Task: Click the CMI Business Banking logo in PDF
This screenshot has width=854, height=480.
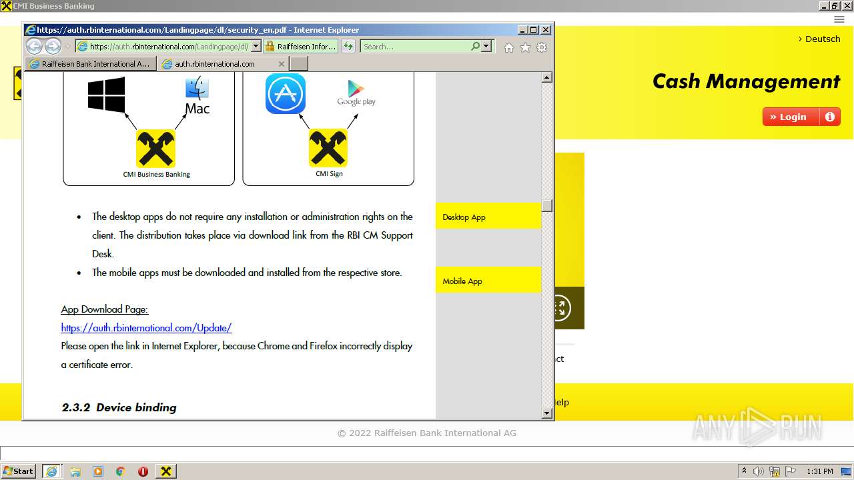Action: coord(156,149)
